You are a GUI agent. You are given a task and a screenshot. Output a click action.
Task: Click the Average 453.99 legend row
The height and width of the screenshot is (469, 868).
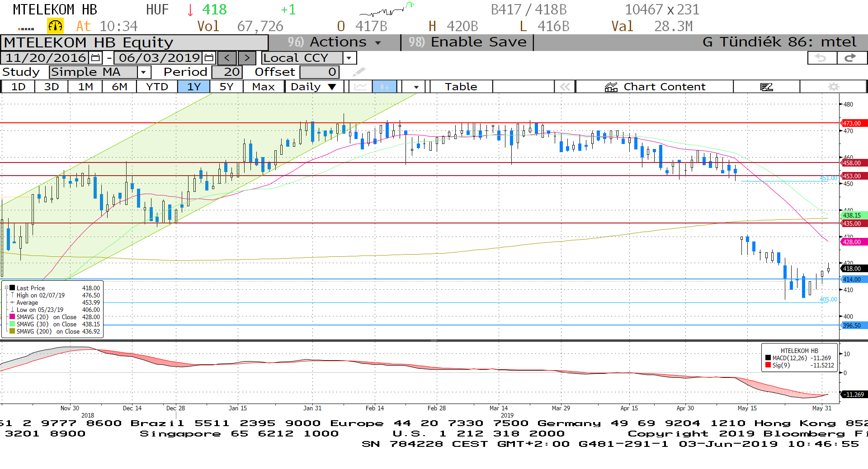(54, 302)
